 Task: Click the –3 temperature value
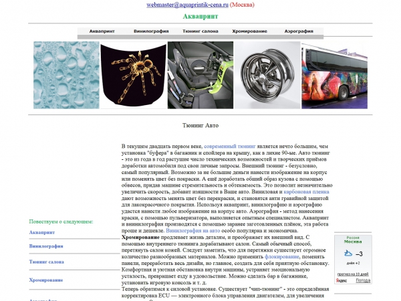tap(359, 254)
